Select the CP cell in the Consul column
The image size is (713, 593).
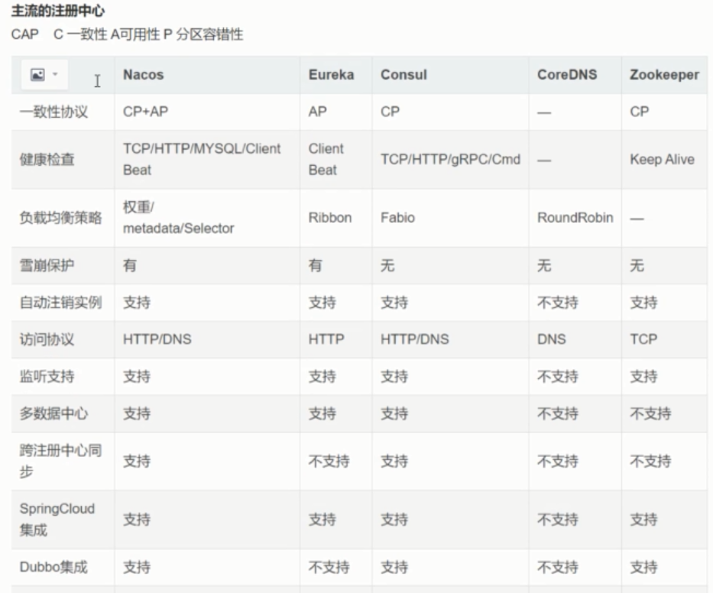(x=391, y=112)
